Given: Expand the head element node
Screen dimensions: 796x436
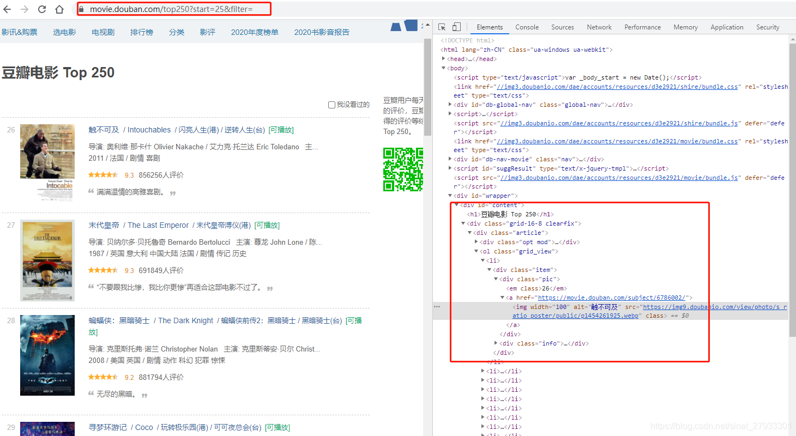Looking at the screenshot, I should pyautogui.click(x=444, y=59).
